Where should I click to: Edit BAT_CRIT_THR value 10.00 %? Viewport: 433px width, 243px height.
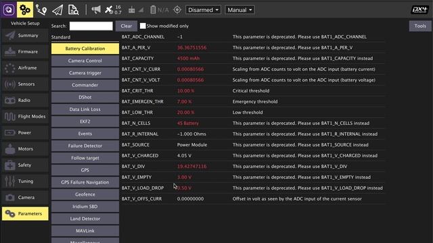click(185, 90)
